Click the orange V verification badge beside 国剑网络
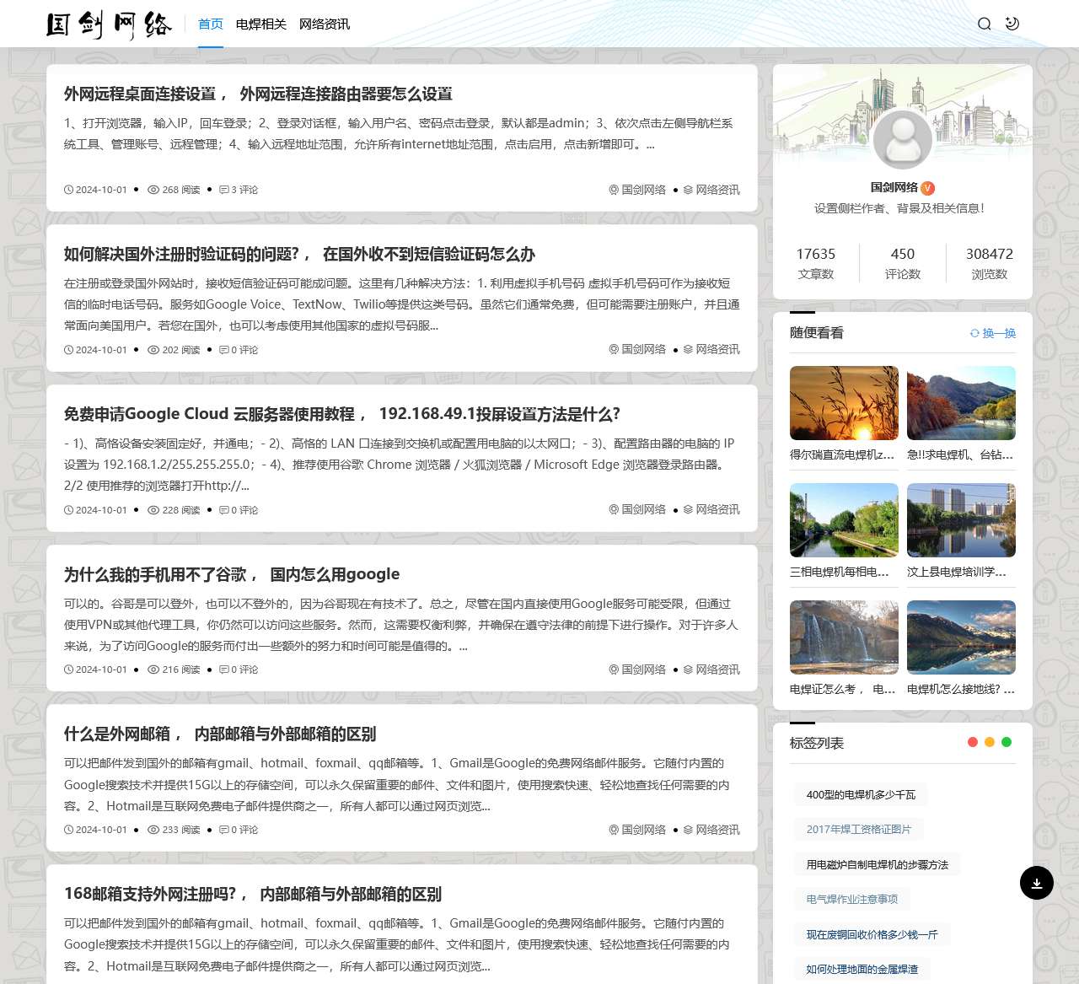Image resolution: width=1079 pixels, height=984 pixels. [927, 188]
